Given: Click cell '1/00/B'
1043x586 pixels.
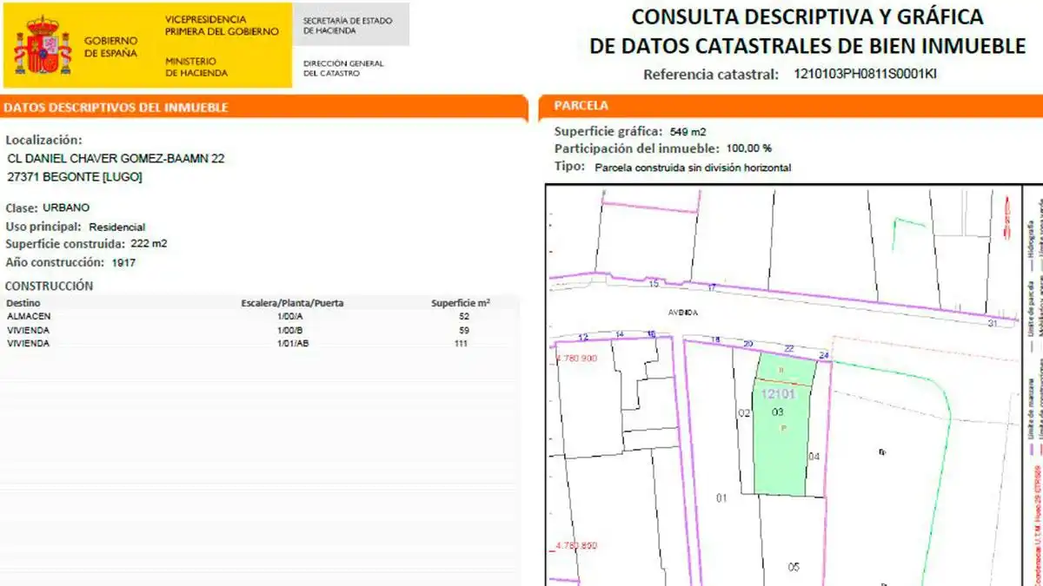Looking at the screenshot, I should pyautogui.click(x=289, y=331).
